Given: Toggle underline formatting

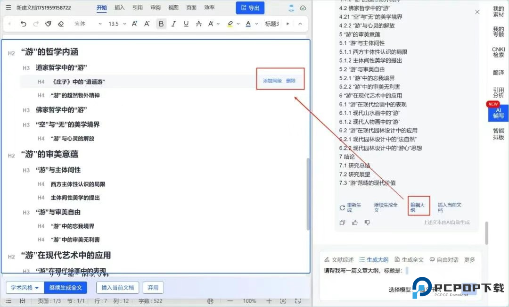Looking at the screenshot, I should 186,24.
